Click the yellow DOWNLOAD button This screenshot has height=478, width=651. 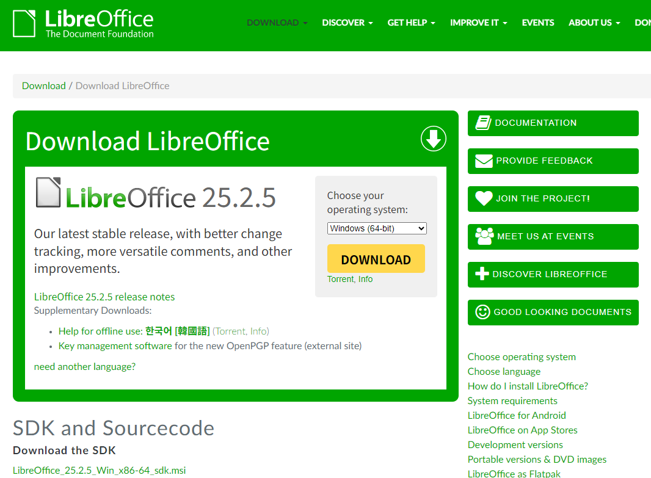pyautogui.click(x=376, y=258)
